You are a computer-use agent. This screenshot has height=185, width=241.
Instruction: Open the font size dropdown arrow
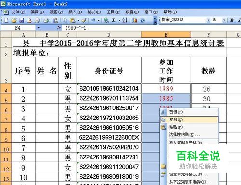[x=224, y=20]
